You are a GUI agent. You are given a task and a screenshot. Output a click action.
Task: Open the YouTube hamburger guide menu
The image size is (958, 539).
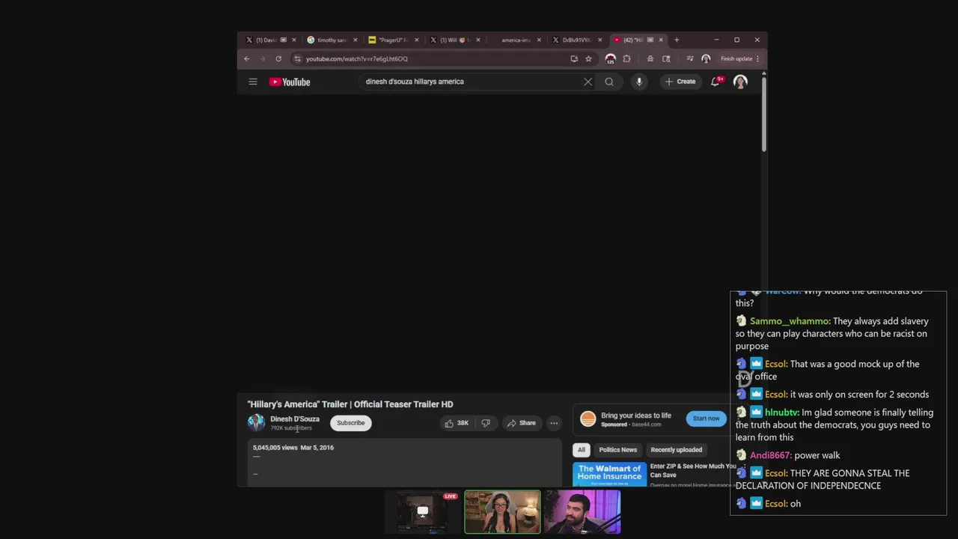coord(253,82)
